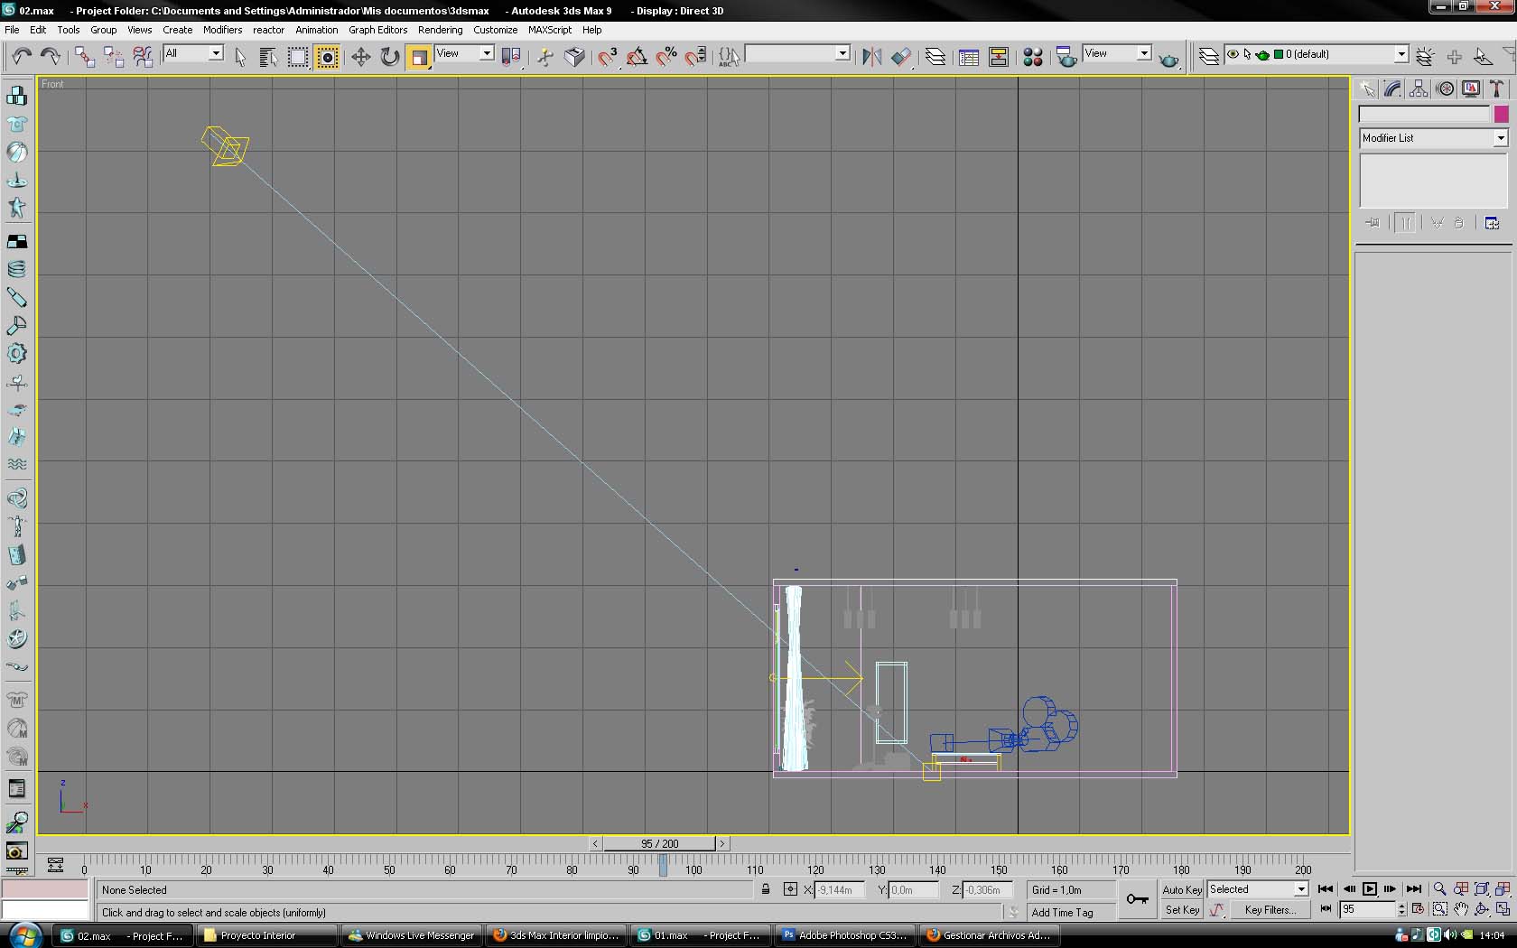1517x948 pixels.
Task: Toggle the Spinner Snap button
Action: coord(695,57)
